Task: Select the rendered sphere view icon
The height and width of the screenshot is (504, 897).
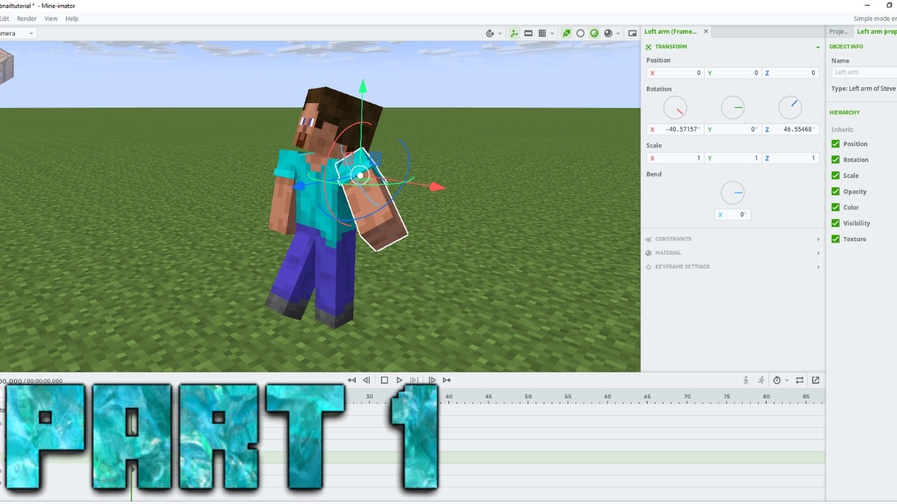Action: coord(608,33)
